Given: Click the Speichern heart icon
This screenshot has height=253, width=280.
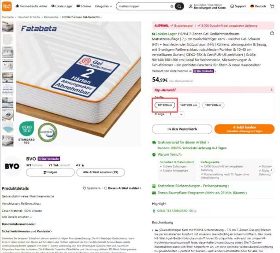Looking at the screenshot, I should [84, 188].
